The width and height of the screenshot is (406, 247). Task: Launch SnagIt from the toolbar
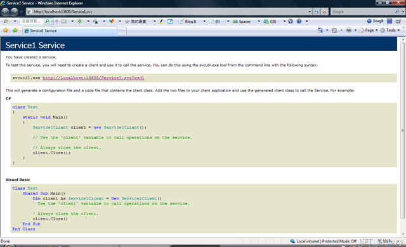click(375, 21)
